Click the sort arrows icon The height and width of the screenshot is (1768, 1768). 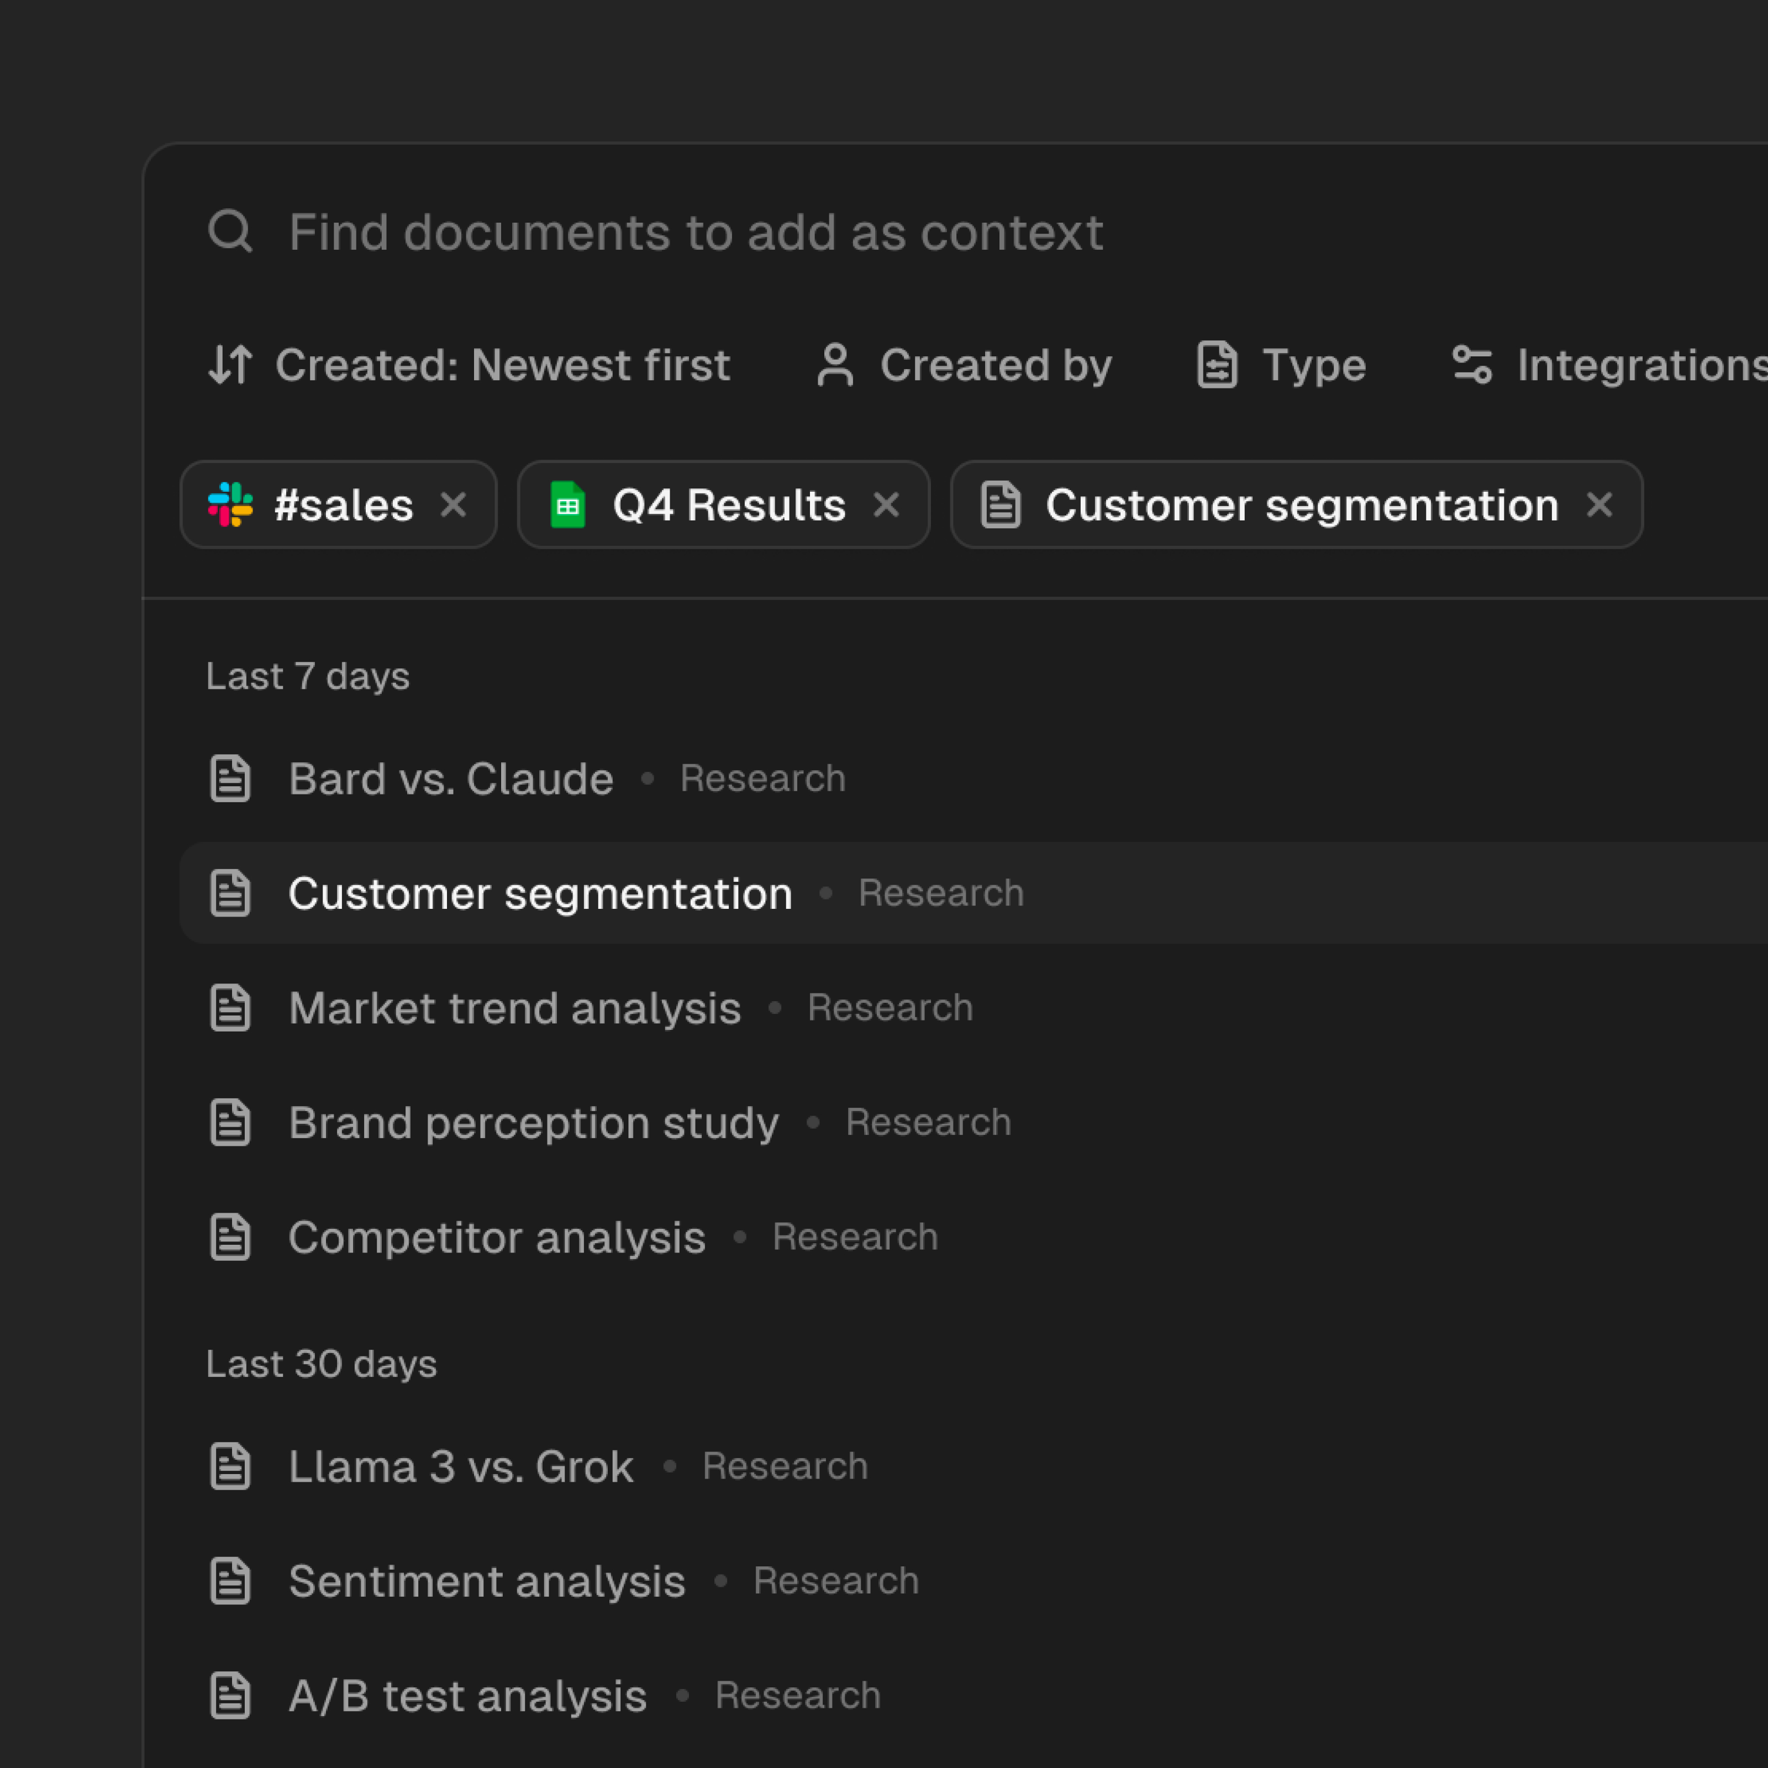click(230, 365)
